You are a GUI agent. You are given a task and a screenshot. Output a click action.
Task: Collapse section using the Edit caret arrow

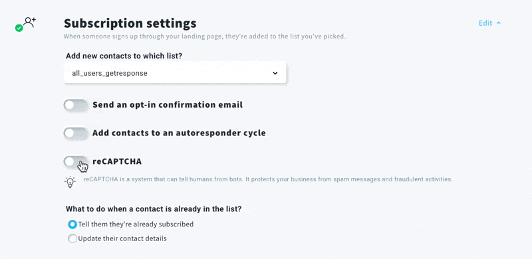(498, 23)
